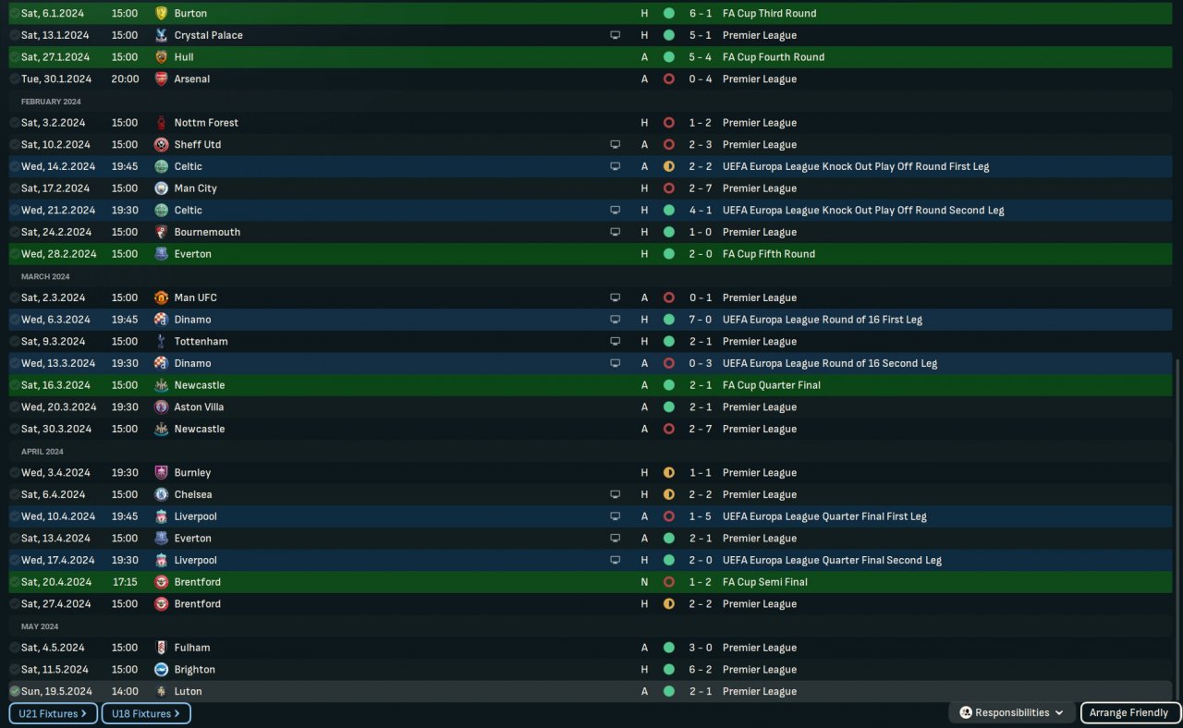This screenshot has width=1183, height=728.
Task: Click the Arsenal club crest
Action: click(161, 79)
